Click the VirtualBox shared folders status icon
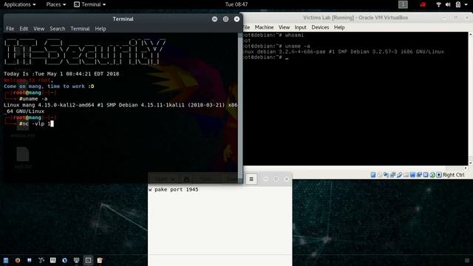The image size is (473, 266). click(406, 175)
